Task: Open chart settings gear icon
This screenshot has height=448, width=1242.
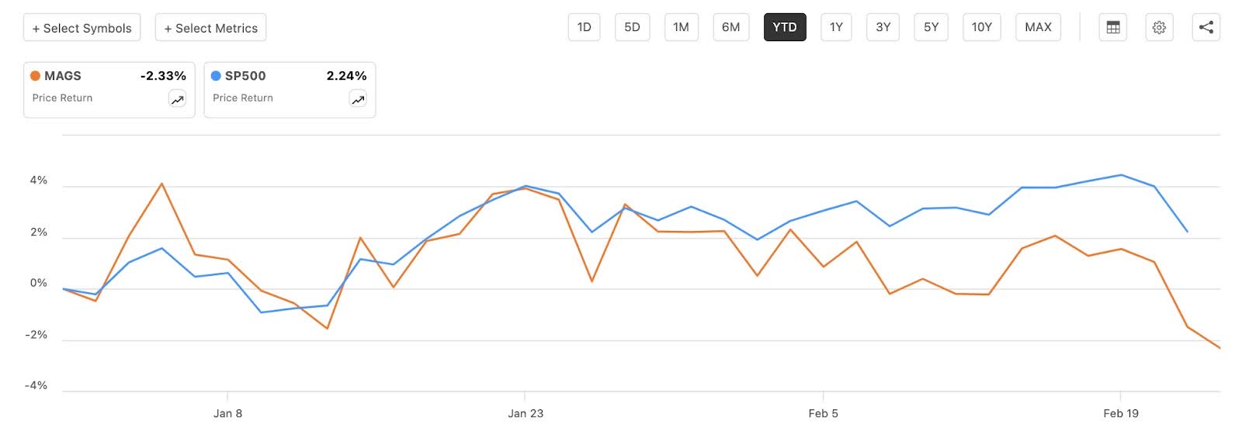Action: click(x=1159, y=26)
